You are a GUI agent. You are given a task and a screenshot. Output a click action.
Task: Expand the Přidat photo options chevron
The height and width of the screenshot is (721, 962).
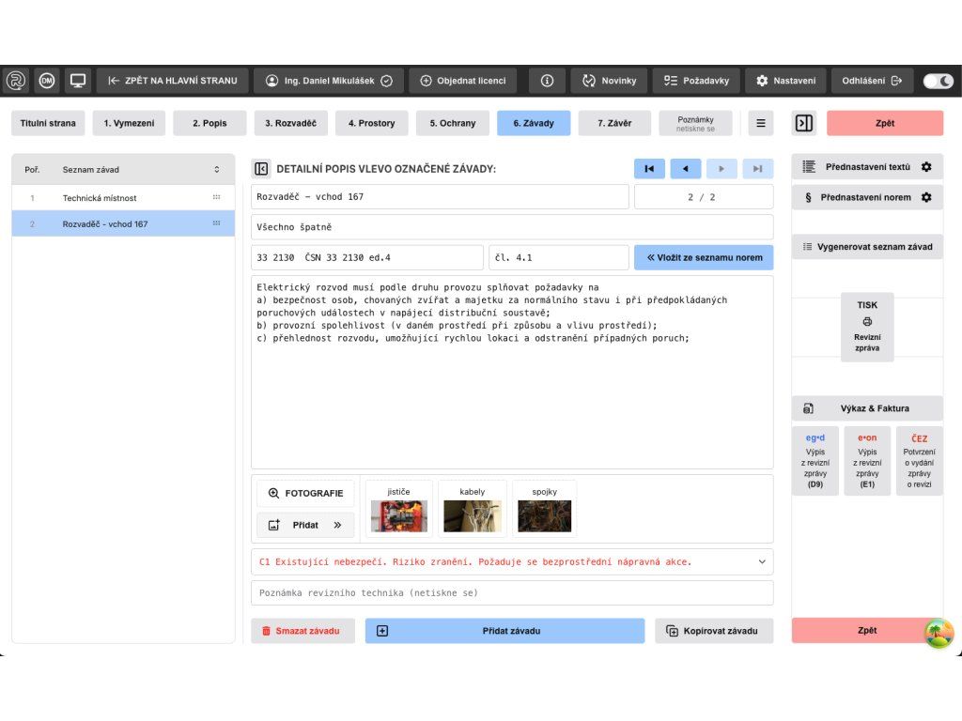coord(337,525)
